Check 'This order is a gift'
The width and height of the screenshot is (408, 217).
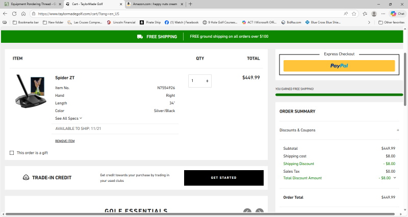pyautogui.click(x=12, y=153)
